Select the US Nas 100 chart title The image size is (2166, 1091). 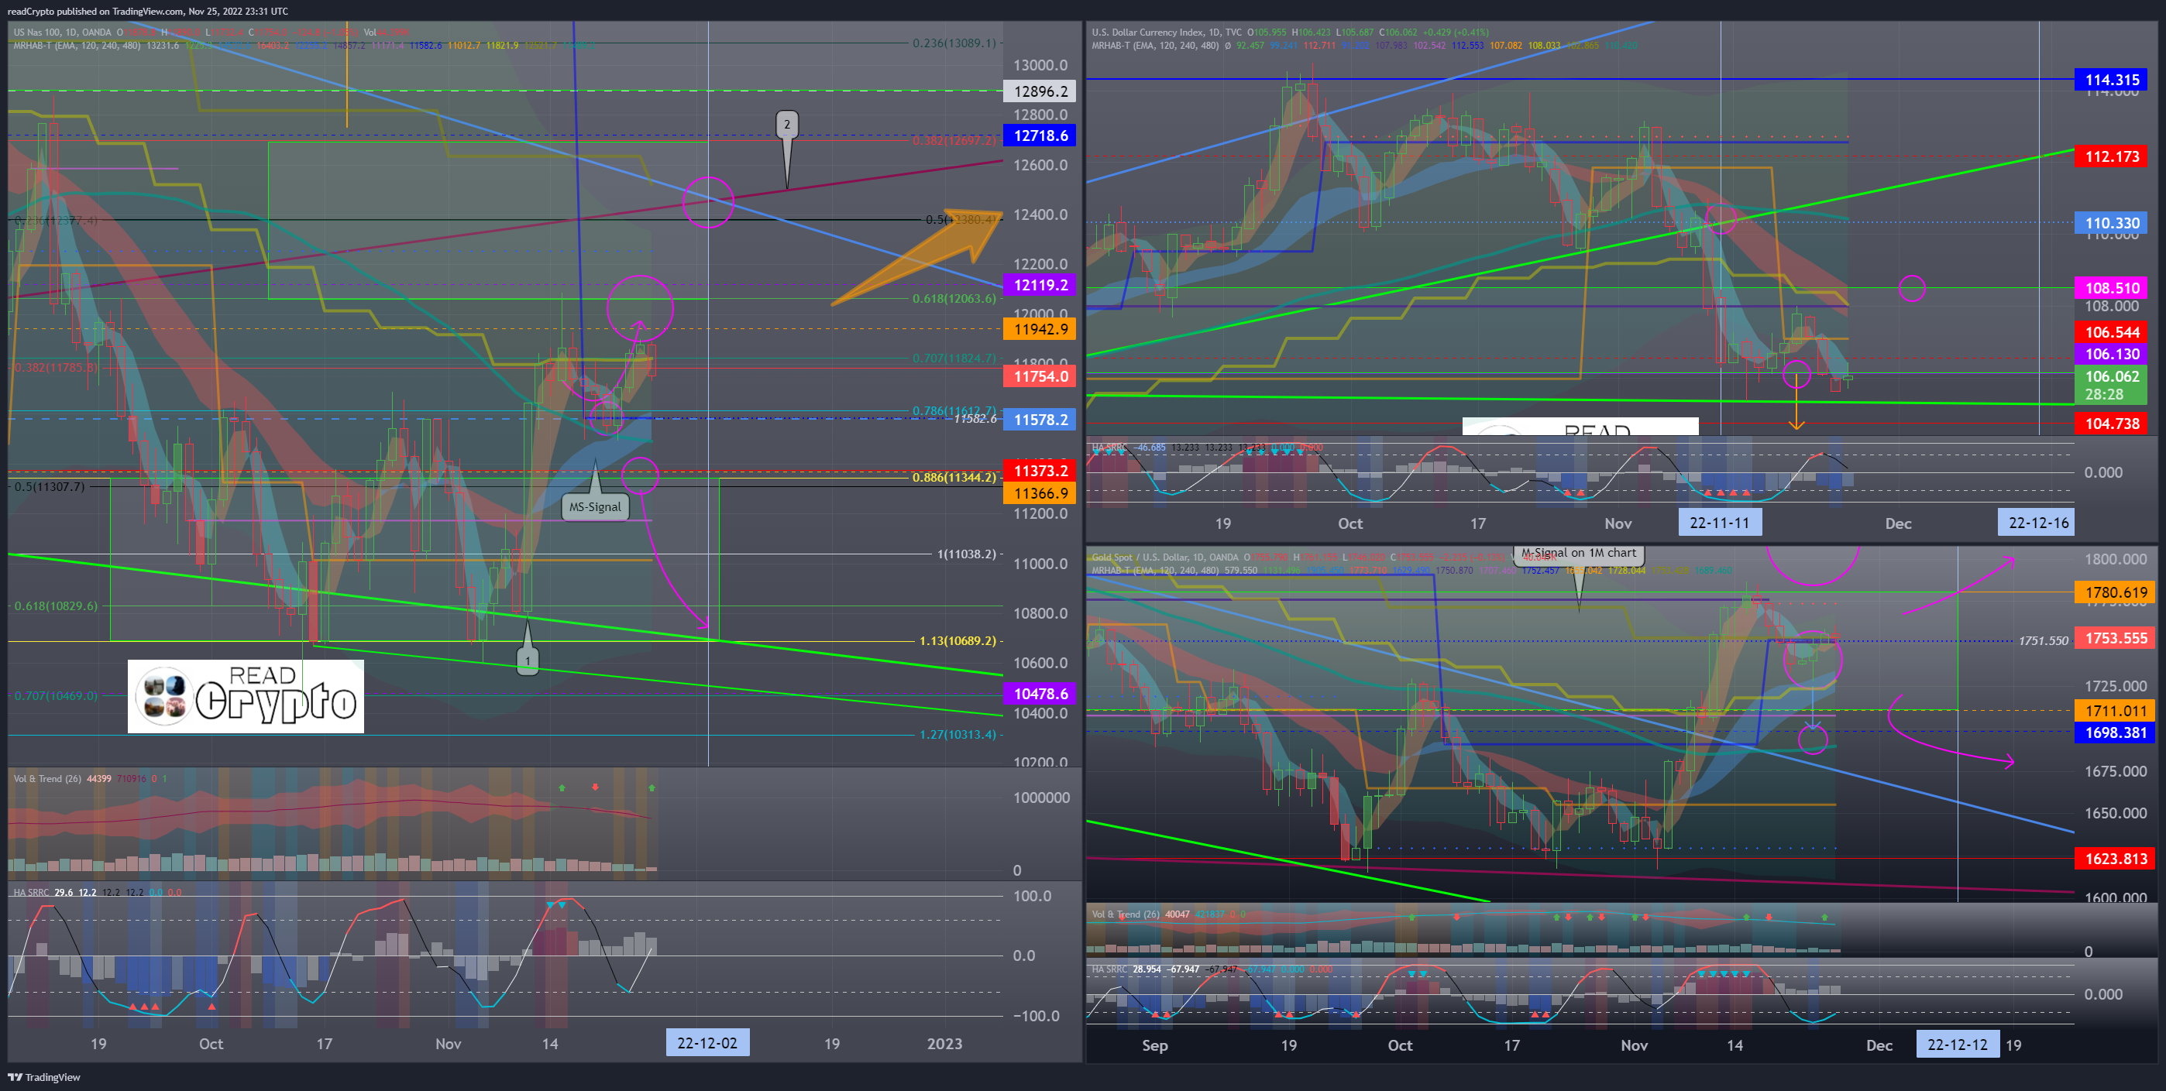tap(62, 32)
